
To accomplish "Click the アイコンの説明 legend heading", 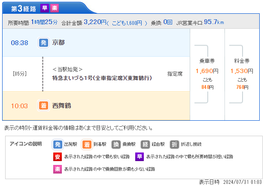I will (26, 144).
